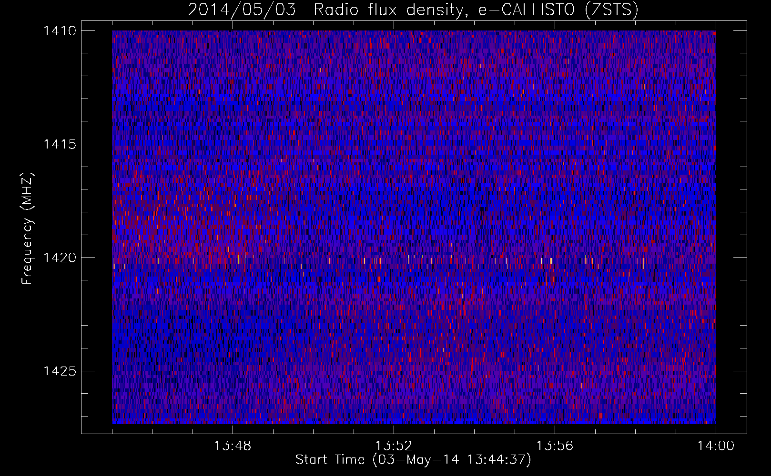The height and width of the screenshot is (476, 771).
Task: Select the 1410 frequency tick label
Action: pyautogui.click(x=60, y=31)
